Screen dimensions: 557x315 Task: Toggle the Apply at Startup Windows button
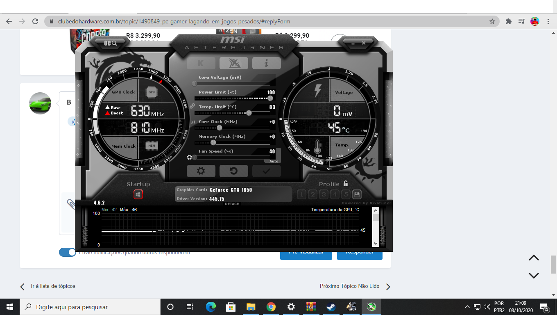pos(138,194)
